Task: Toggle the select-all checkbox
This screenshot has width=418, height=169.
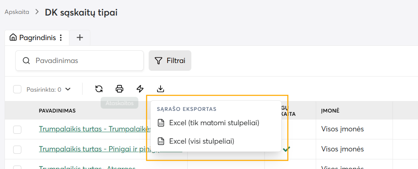Action: pyautogui.click(x=17, y=89)
